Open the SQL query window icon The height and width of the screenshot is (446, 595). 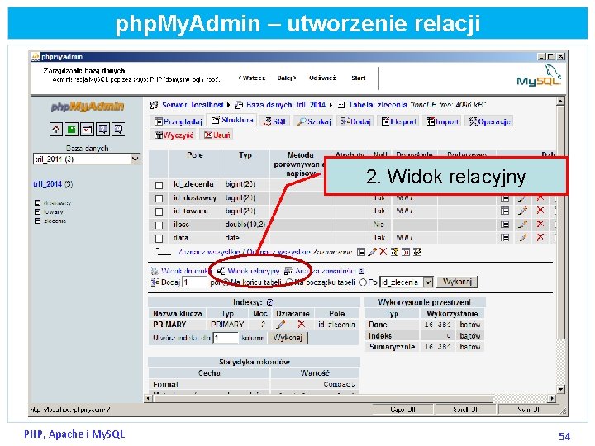pos(87,130)
